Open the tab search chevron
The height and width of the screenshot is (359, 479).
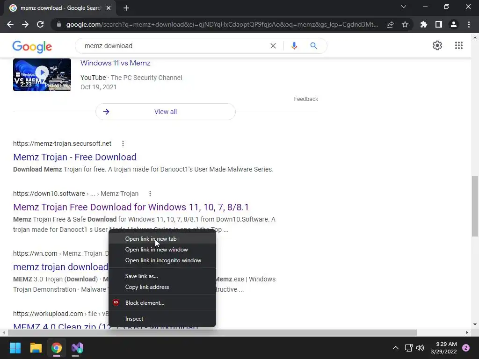click(404, 7)
